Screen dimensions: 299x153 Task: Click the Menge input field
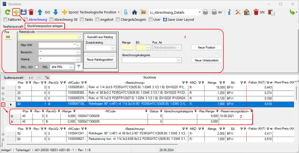(x=127, y=48)
